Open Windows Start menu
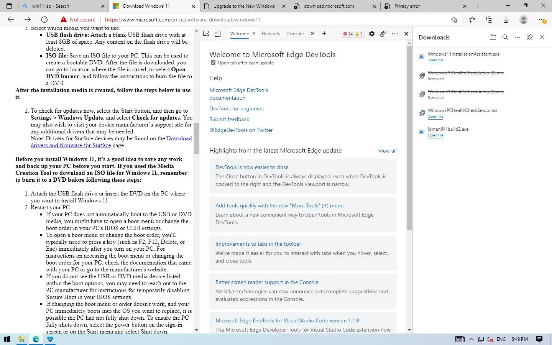Screen dimensions: 552x345 pos(7,339)
